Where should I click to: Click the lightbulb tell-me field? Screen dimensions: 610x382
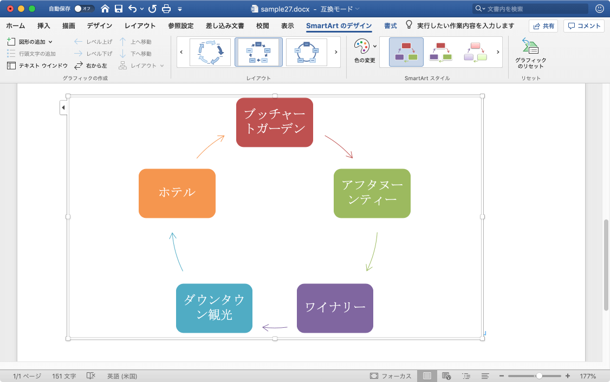[x=460, y=25]
